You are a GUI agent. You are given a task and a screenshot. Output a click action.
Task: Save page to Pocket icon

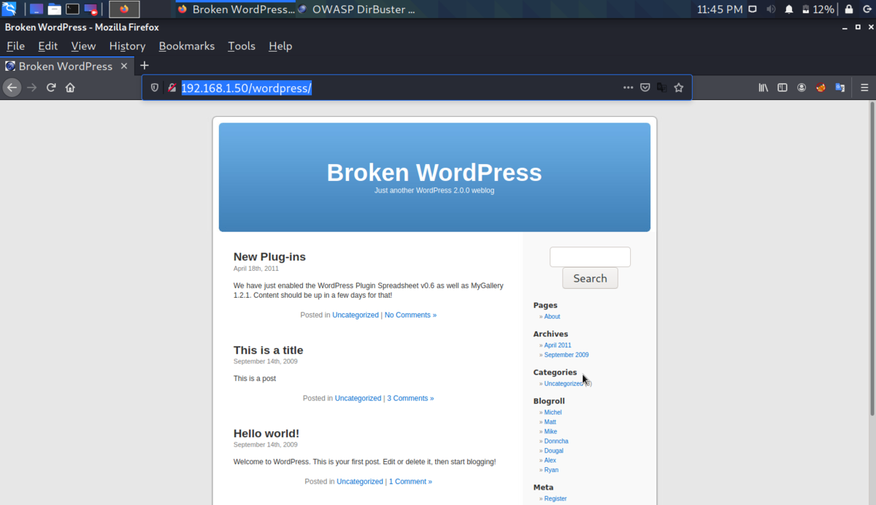pos(645,88)
